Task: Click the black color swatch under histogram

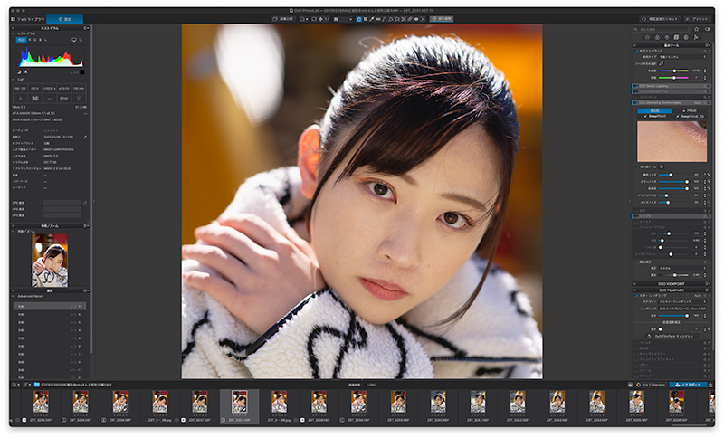Action: [81, 72]
